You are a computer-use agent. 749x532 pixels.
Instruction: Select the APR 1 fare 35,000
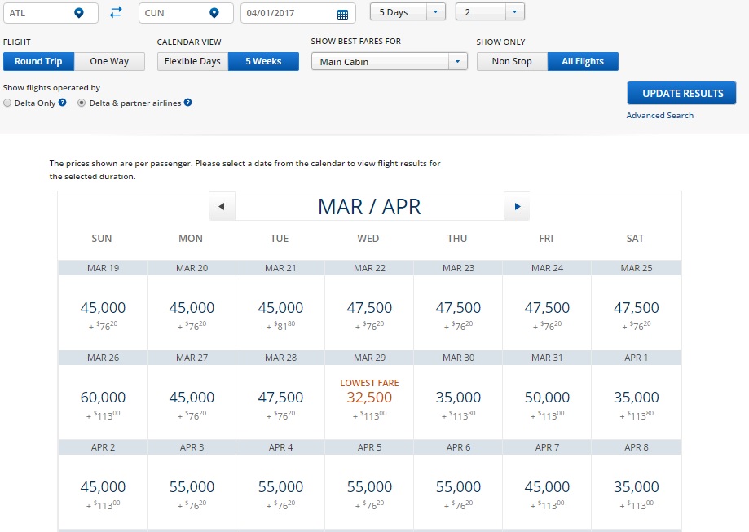(637, 402)
